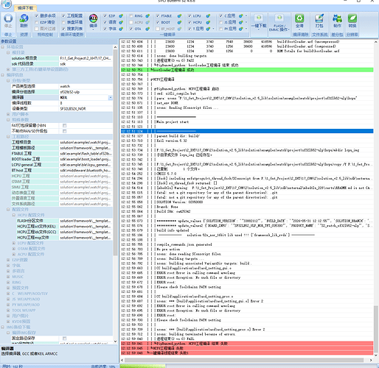Click the green bootloader工程编译 成功 log line
The height and width of the screenshot is (368, 379).
coord(247,70)
